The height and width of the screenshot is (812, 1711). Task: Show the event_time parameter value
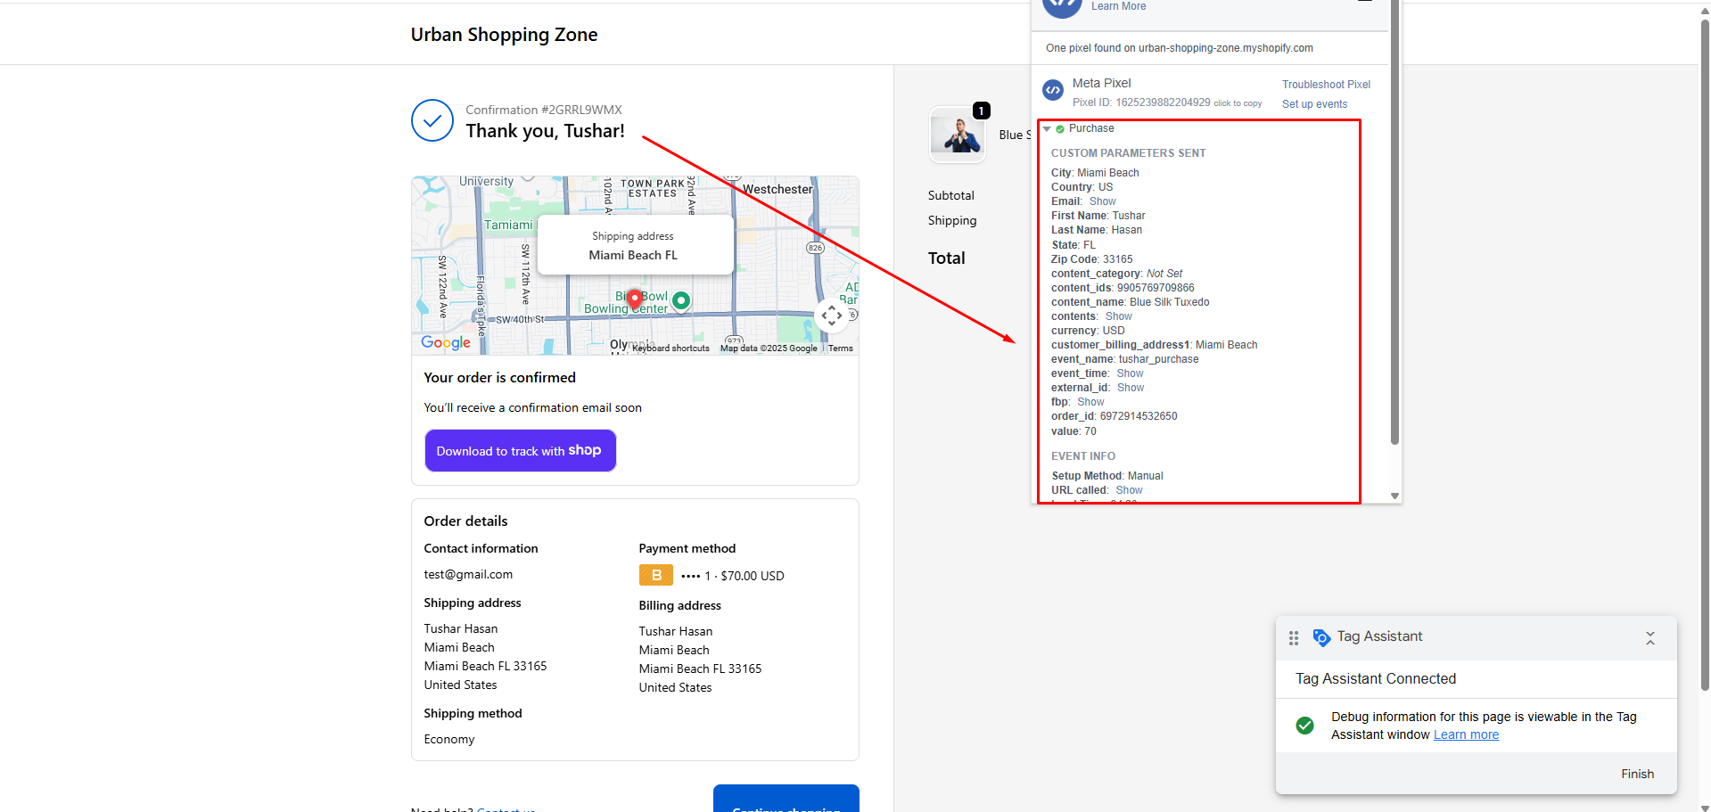coord(1129,373)
